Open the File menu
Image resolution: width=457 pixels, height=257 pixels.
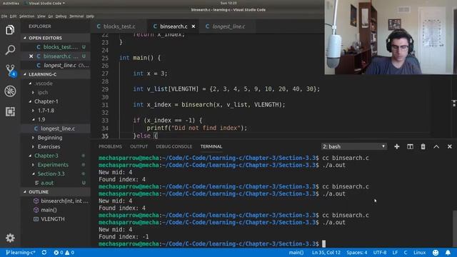click(x=4, y=16)
